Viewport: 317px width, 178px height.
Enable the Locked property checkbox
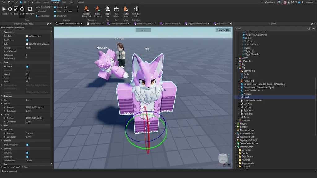coord(27,74)
